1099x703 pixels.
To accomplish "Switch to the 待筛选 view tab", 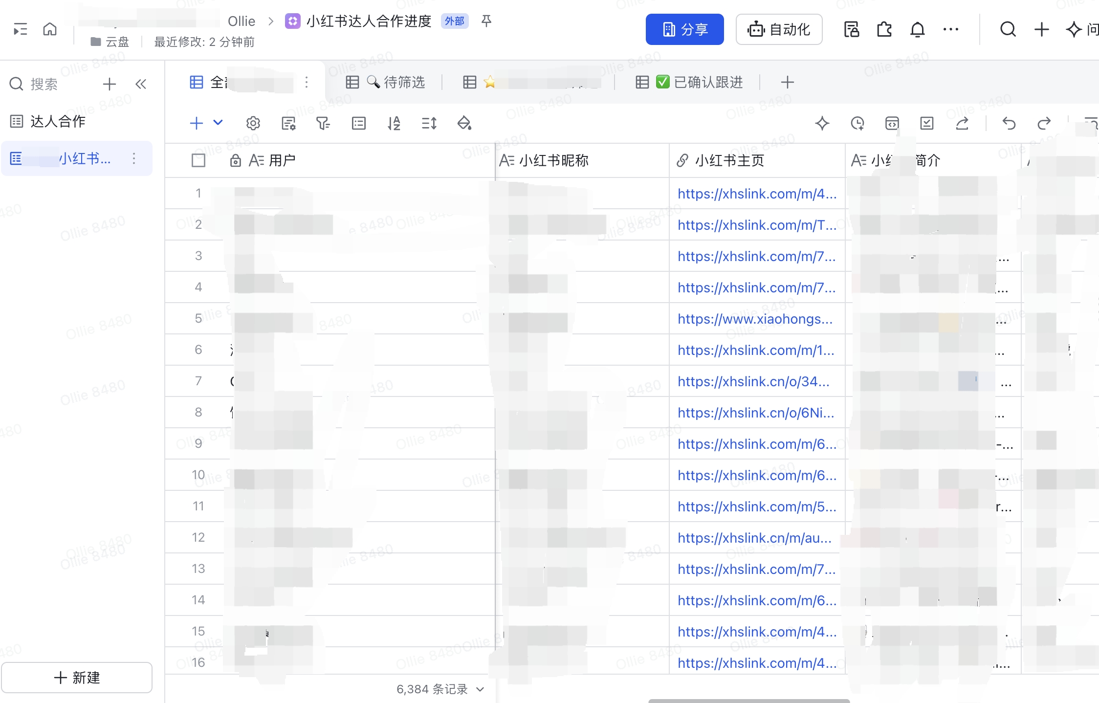I will [386, 82].
